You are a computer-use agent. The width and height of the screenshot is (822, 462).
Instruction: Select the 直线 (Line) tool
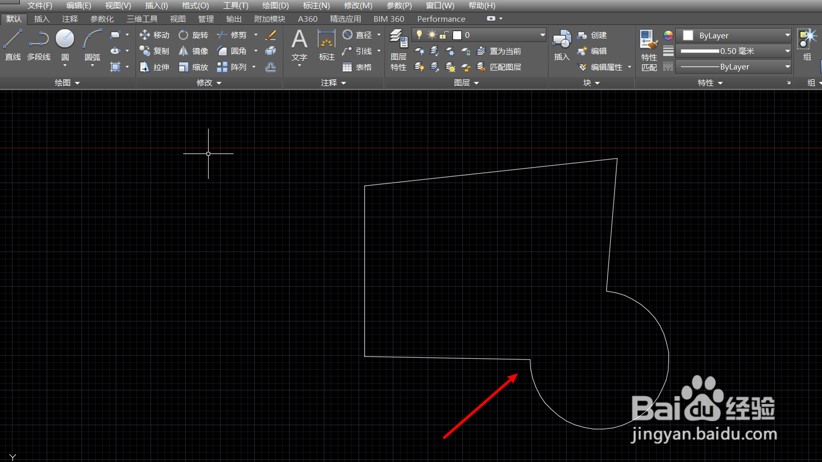[12, 45]
